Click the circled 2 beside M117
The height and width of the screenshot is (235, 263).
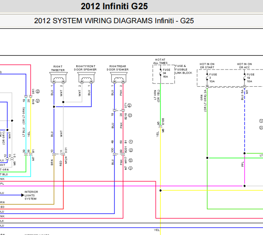(131, 160)
